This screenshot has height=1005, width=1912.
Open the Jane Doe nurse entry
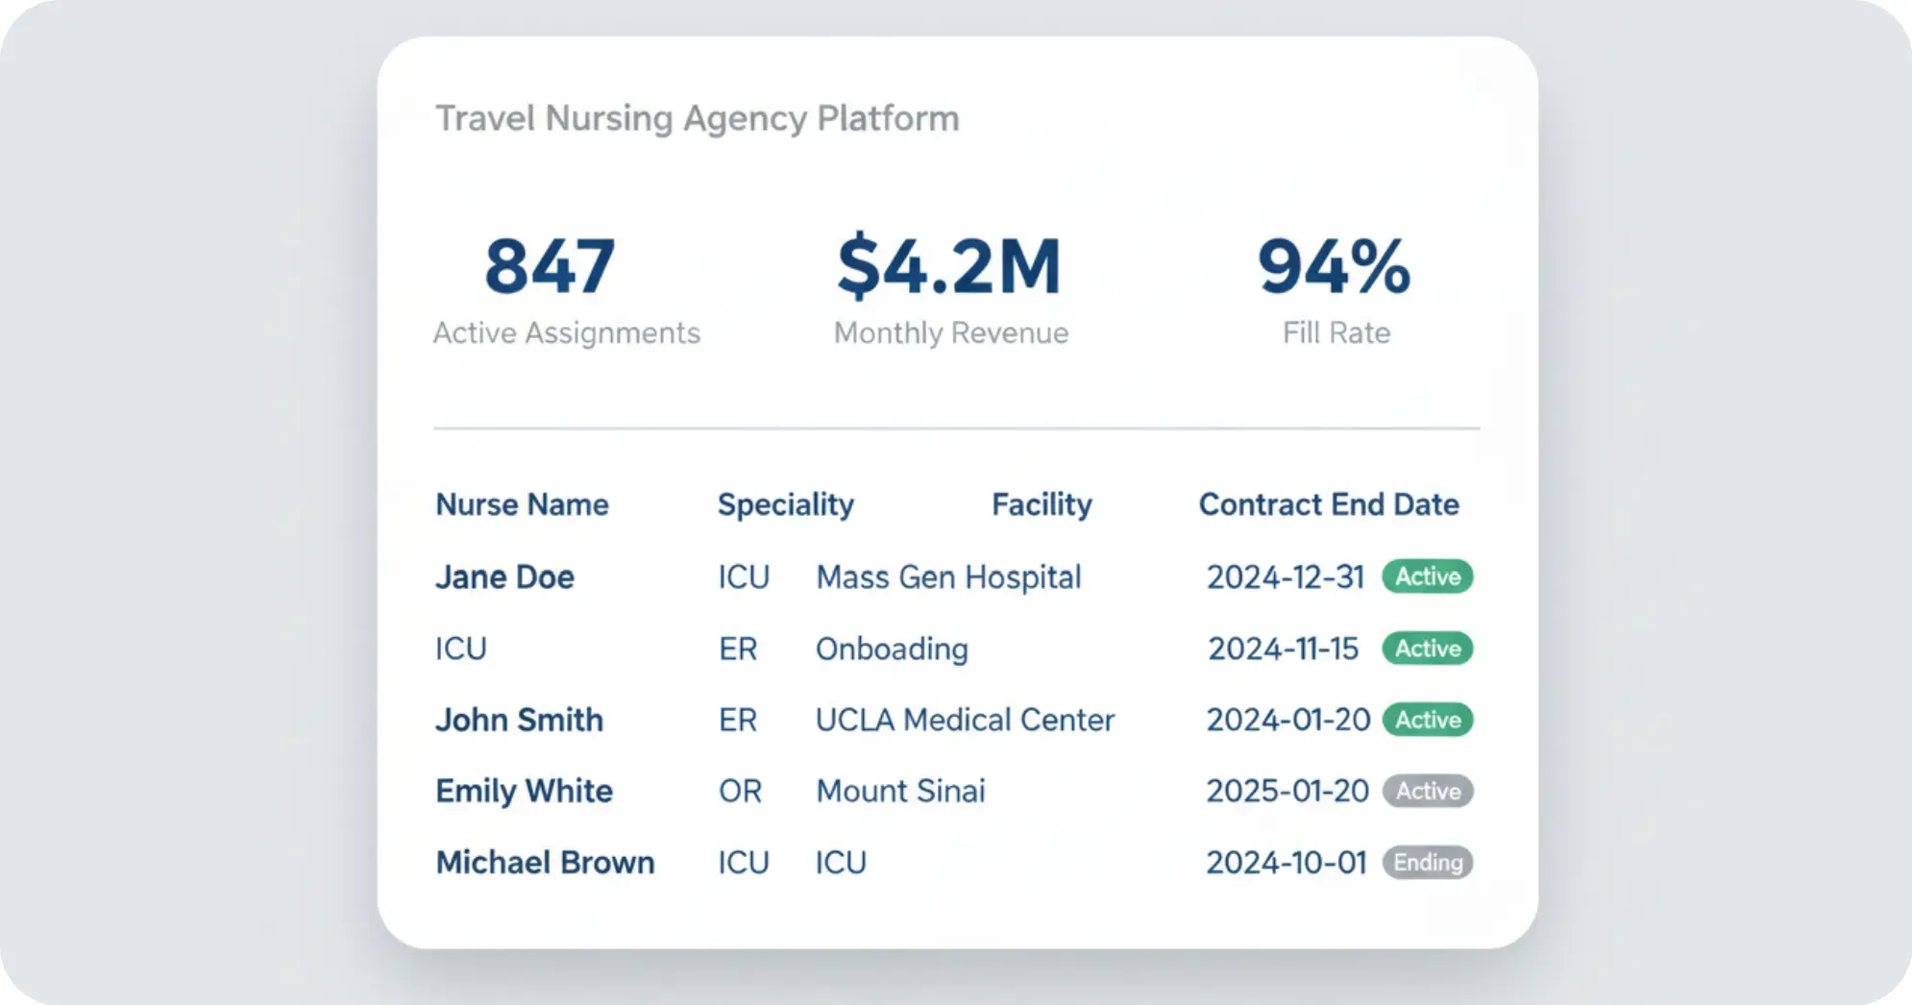504,576
